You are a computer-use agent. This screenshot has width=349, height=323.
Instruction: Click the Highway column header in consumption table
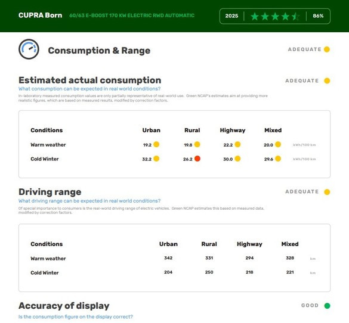(233, 131)
